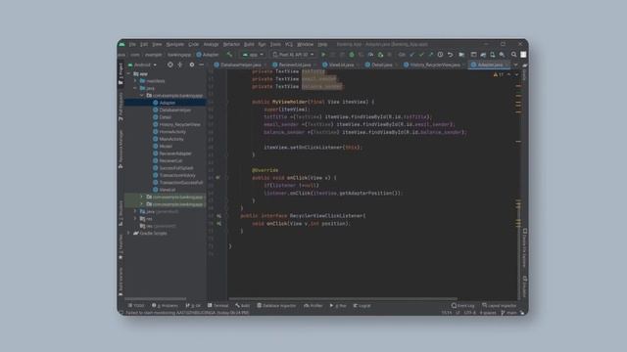
Task: Click the green Debug bug icon
Action: [352, 55]
